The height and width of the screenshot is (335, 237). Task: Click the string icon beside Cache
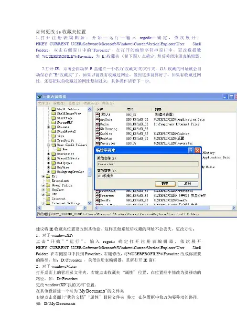click(x=97, y=124)
